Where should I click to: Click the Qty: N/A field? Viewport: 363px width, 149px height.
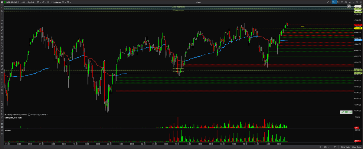pyautogui.click(x=31, y=2)
